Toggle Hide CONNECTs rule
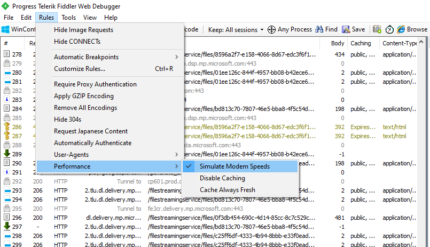430x247 pixels. pos(110,42)
